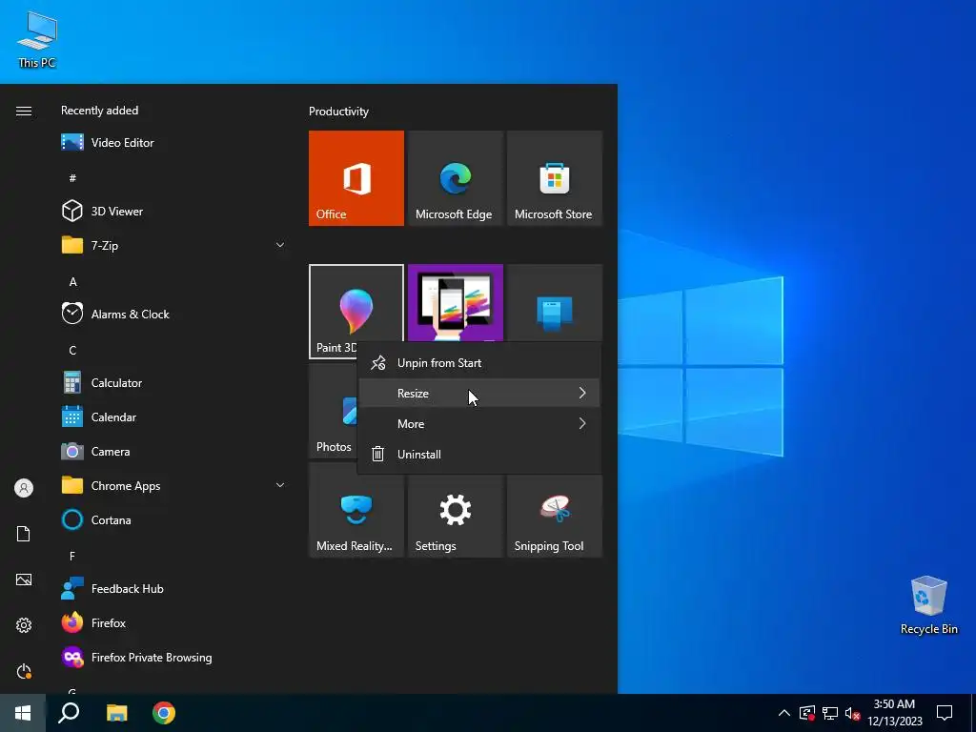Open the Resize submenu
Screen dimensions: 976x732
tap(479, 394)
